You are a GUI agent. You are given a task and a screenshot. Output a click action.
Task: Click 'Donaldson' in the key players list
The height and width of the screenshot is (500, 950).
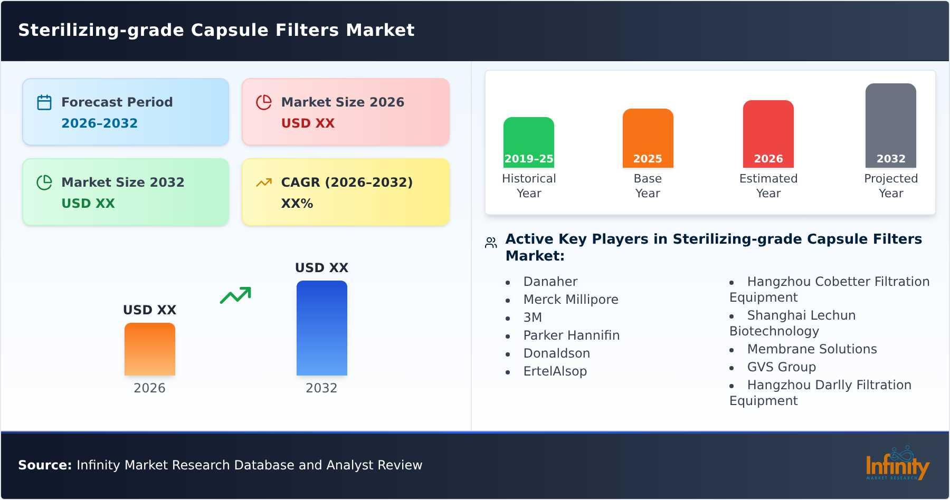click(557, 353)
